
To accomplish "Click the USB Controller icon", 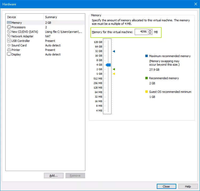I will coord(9,41).
